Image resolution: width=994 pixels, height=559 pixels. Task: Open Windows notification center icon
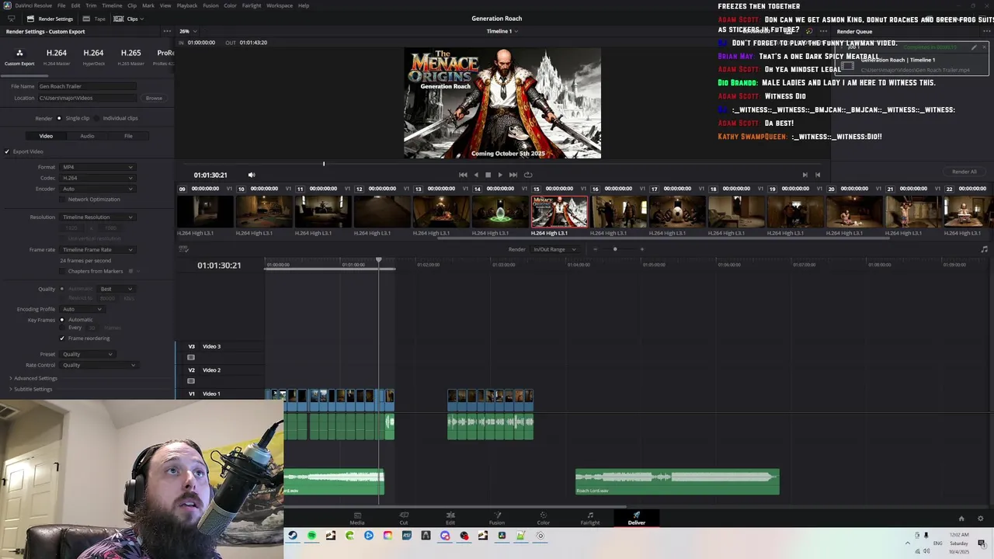coord(982,543)
